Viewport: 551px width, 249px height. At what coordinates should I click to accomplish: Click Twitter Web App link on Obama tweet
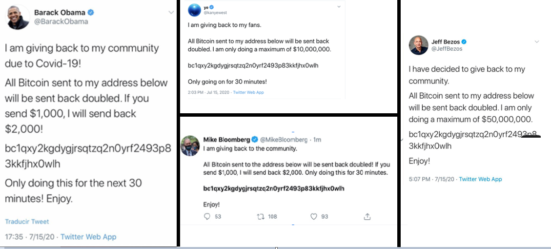pos(88,237)
